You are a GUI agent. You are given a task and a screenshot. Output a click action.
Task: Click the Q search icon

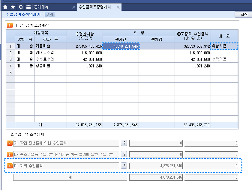click(21, 7)
